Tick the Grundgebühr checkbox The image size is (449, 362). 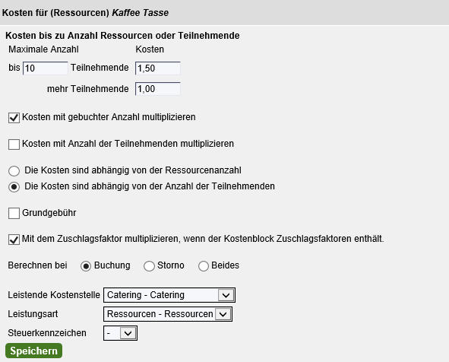14,214
